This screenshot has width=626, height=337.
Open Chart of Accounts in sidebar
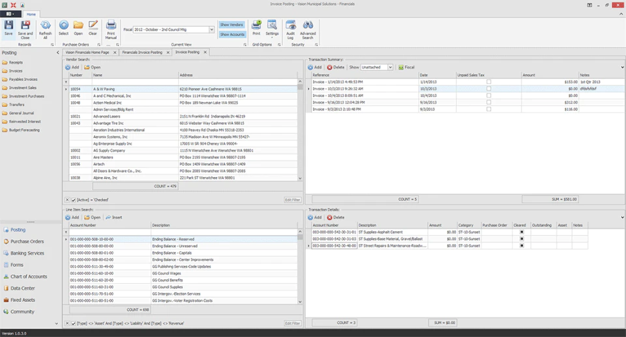(29, 276)
